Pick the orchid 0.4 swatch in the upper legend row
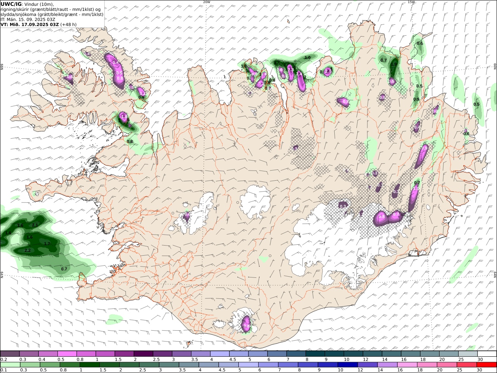Screen dimensions: 497x373 (x=48, y=354)
